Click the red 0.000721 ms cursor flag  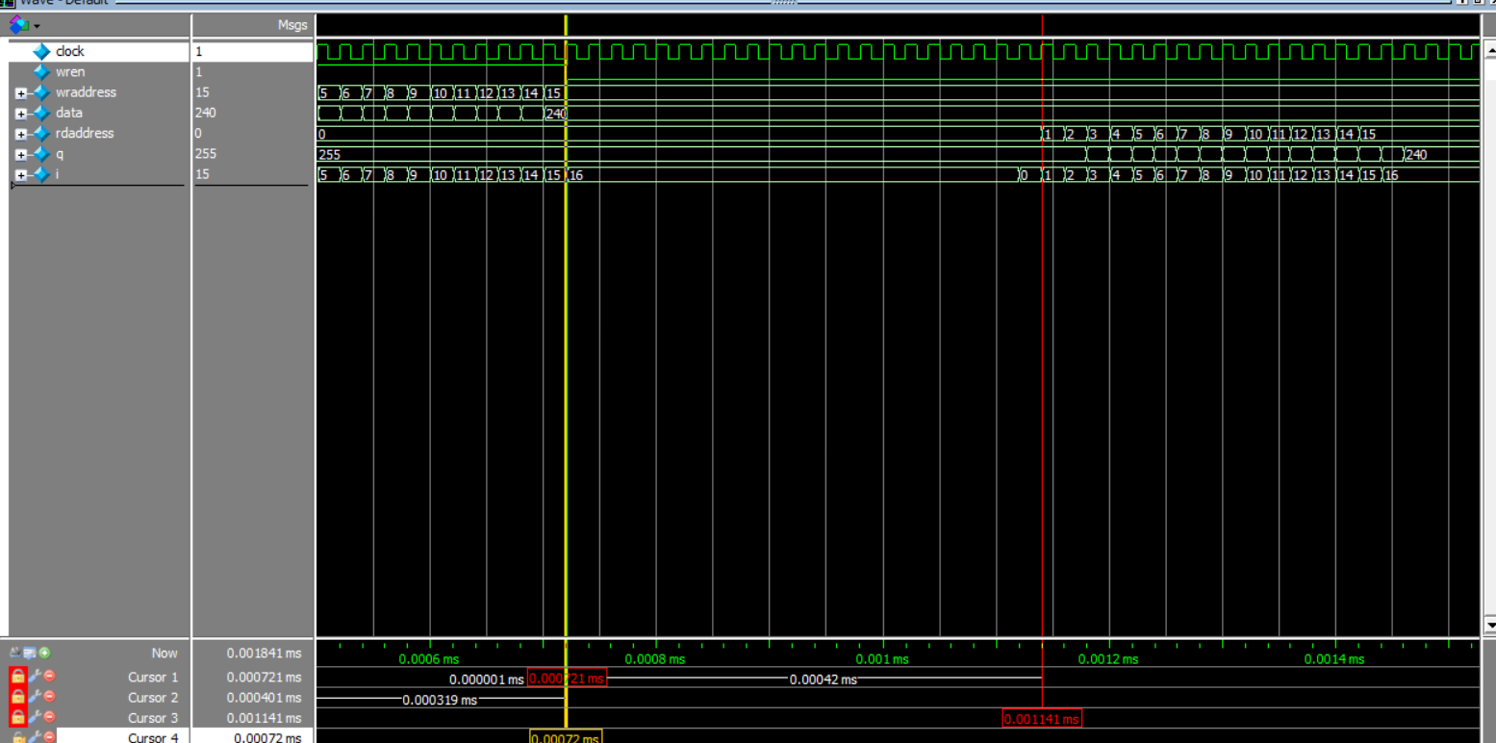click(567, 678)
